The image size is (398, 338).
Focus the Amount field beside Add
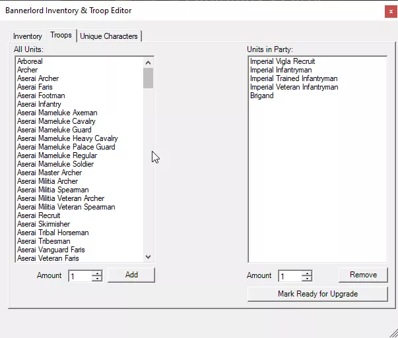click(81, 276)
